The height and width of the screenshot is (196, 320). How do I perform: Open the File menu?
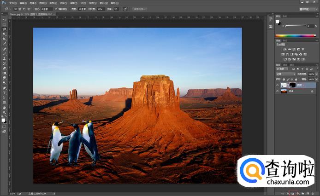coord(13,3)
